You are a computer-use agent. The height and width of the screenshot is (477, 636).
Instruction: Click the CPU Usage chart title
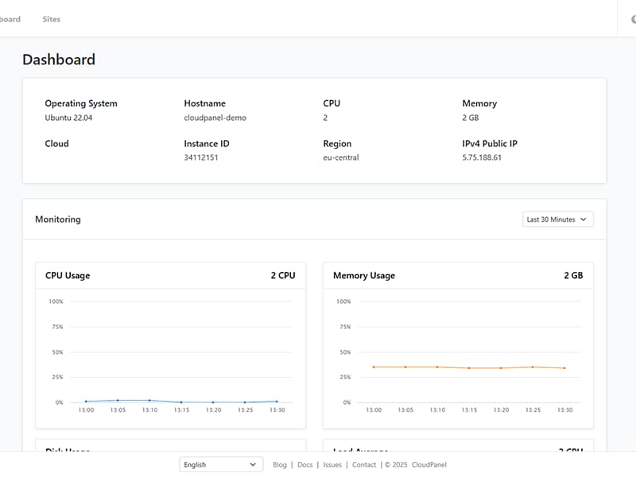pos(68,276)
